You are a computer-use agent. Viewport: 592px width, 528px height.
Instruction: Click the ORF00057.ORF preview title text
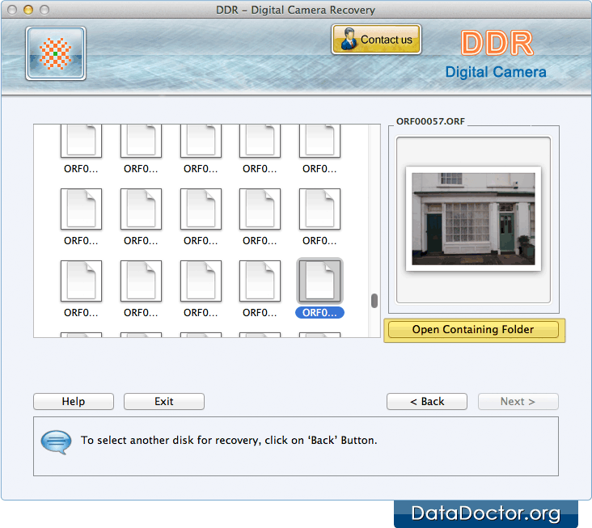(x=430, y=121)
